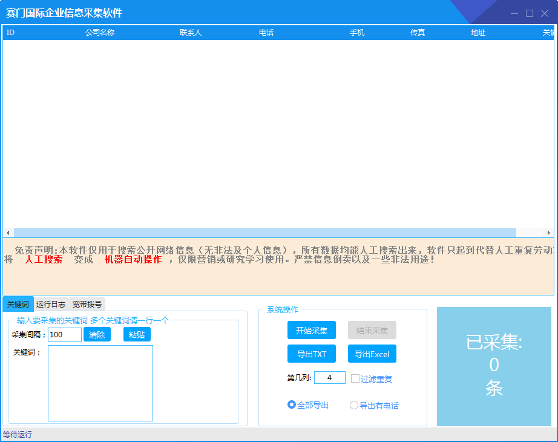Click into the 关键词 text area
Screen dimensions: 558x442
pyautogui.click(x=100, y=383)
